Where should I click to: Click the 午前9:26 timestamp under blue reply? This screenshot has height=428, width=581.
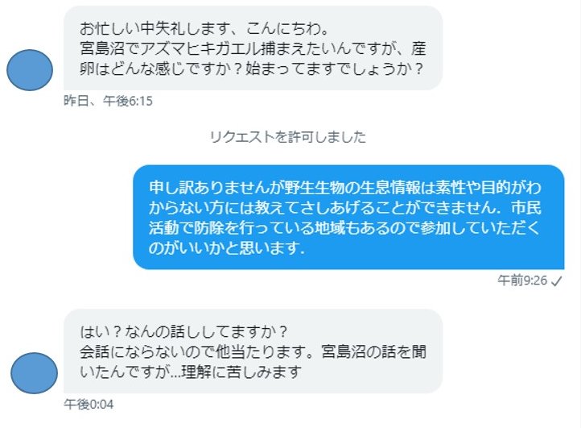point(522,280)
